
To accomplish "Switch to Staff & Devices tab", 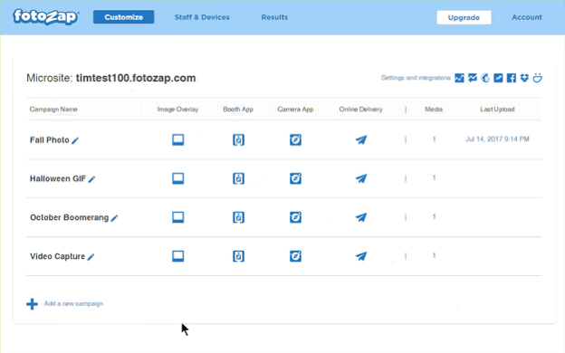I will (202, 17).
